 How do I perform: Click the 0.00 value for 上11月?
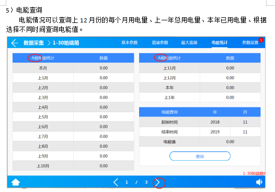click(x=230, y=68)
